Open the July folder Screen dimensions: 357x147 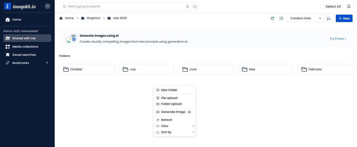click(x=146, y=69)
